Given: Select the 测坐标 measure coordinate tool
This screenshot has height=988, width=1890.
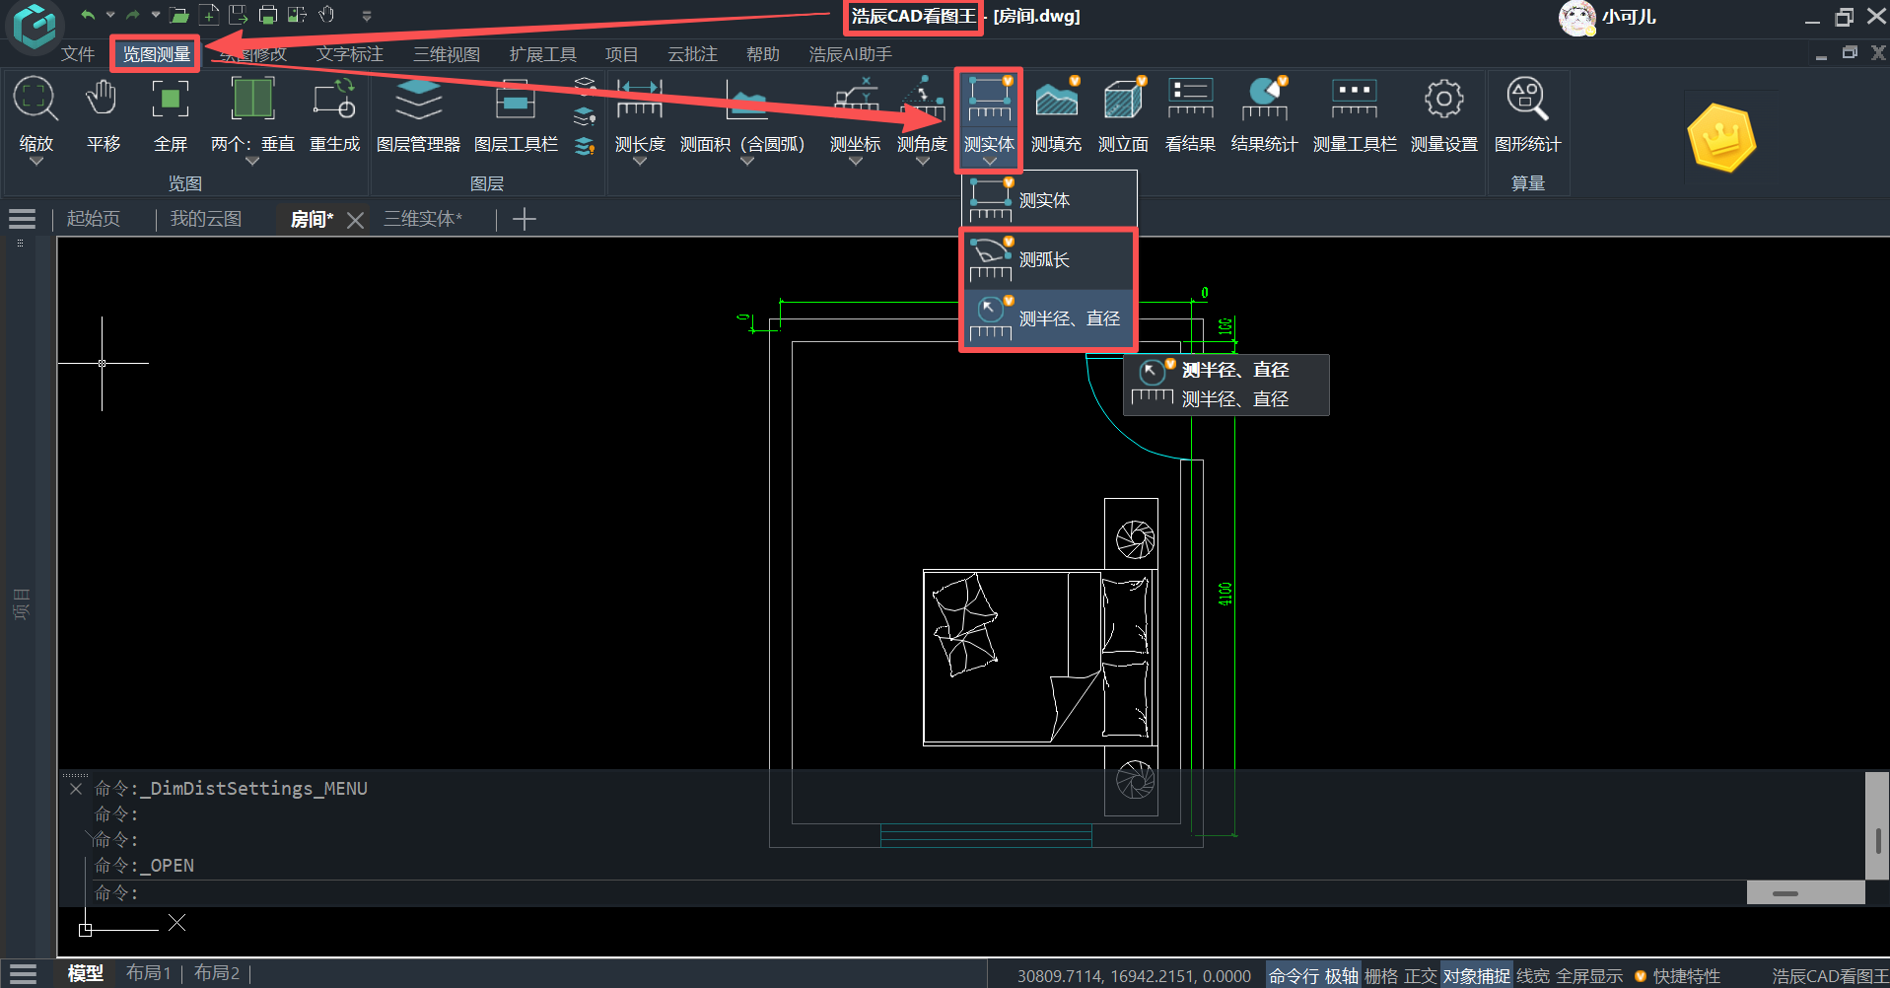Looking at the screenshot, I should coord(855,113).
